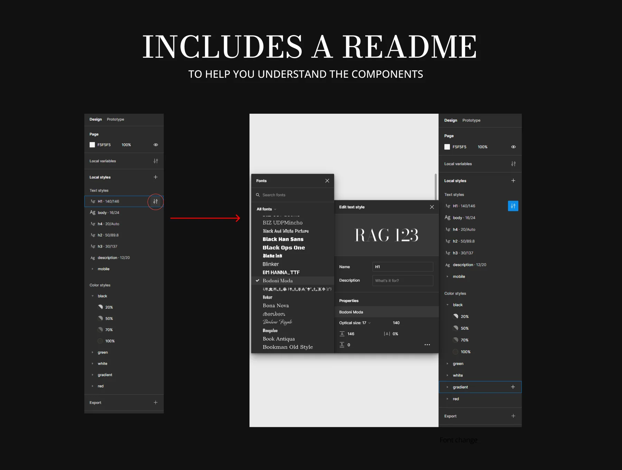The height and width of the screenshot is (470, 622).
Task: Expand green color group in left panel
Action: pyautogui.click(x=93, y=352)
